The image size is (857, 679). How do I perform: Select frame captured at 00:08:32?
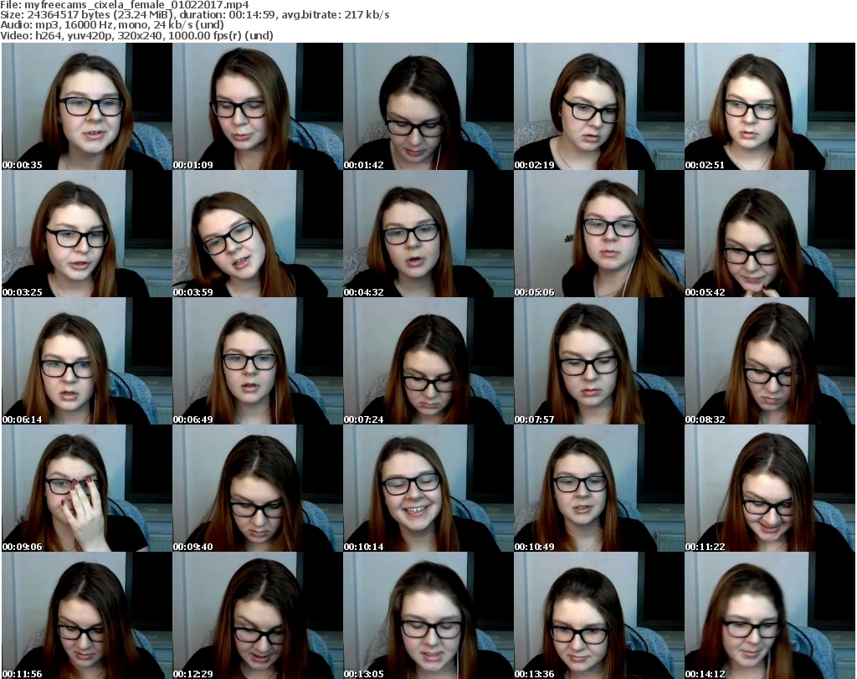[770, 362]
